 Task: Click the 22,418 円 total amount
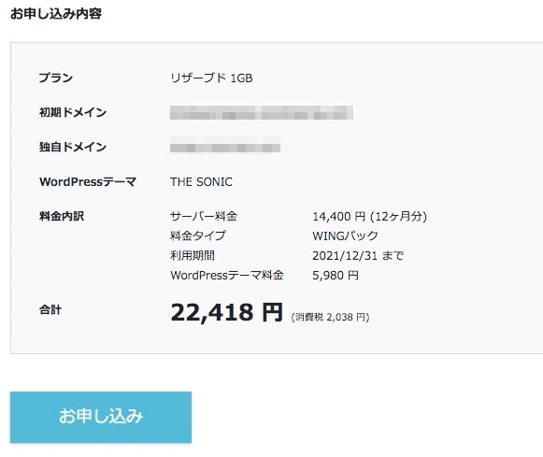tap(227, 312)
